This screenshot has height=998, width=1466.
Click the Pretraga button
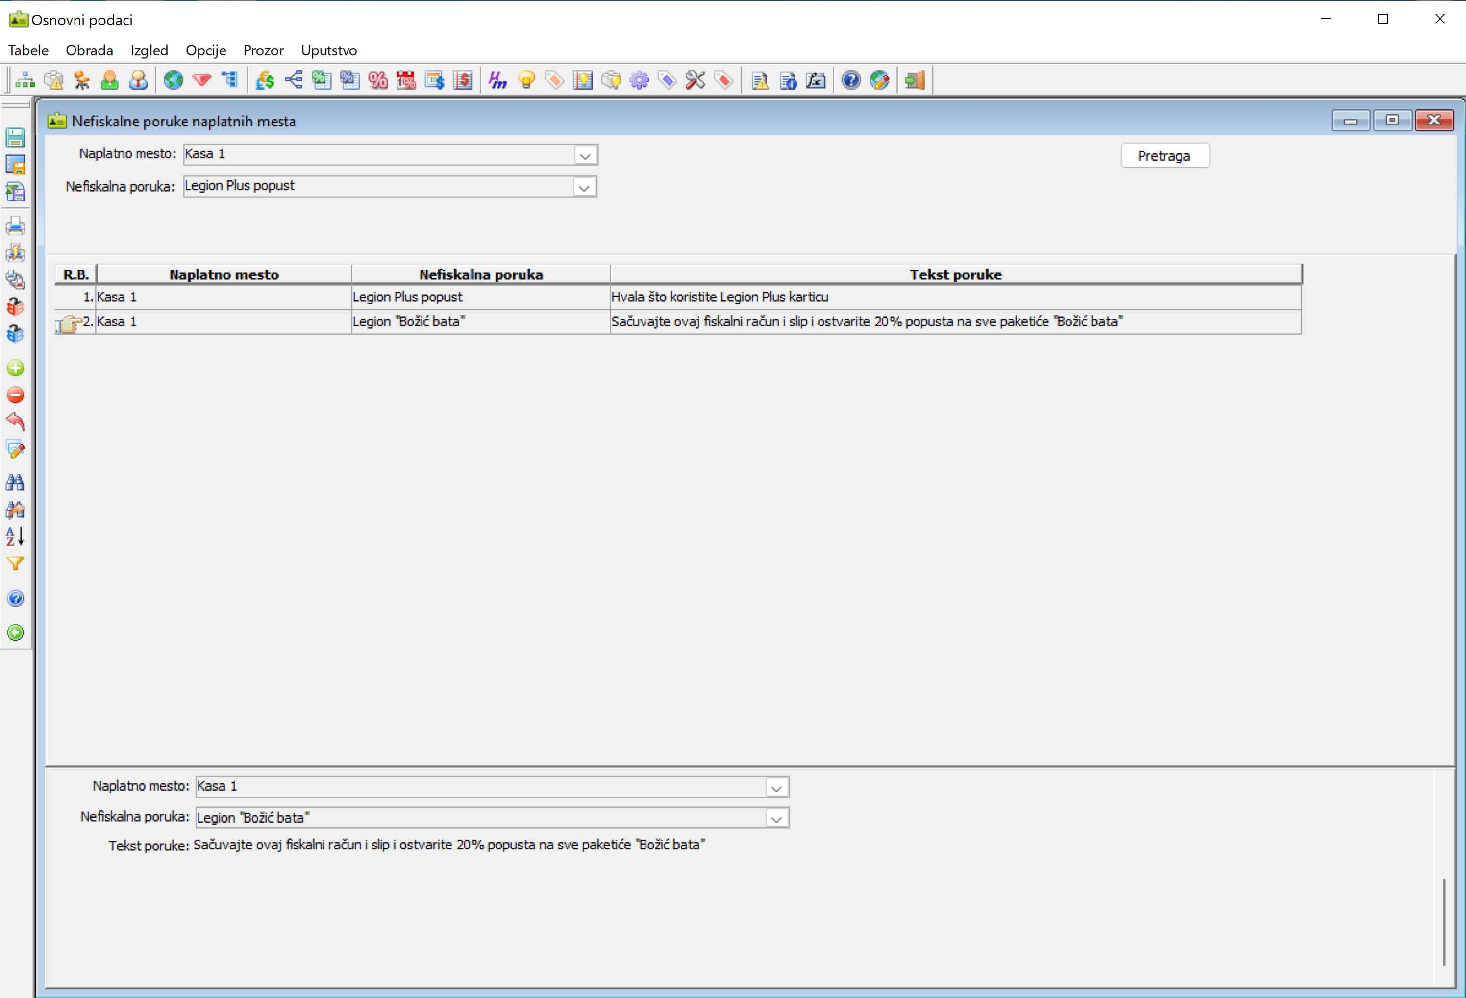[1165, 156]
